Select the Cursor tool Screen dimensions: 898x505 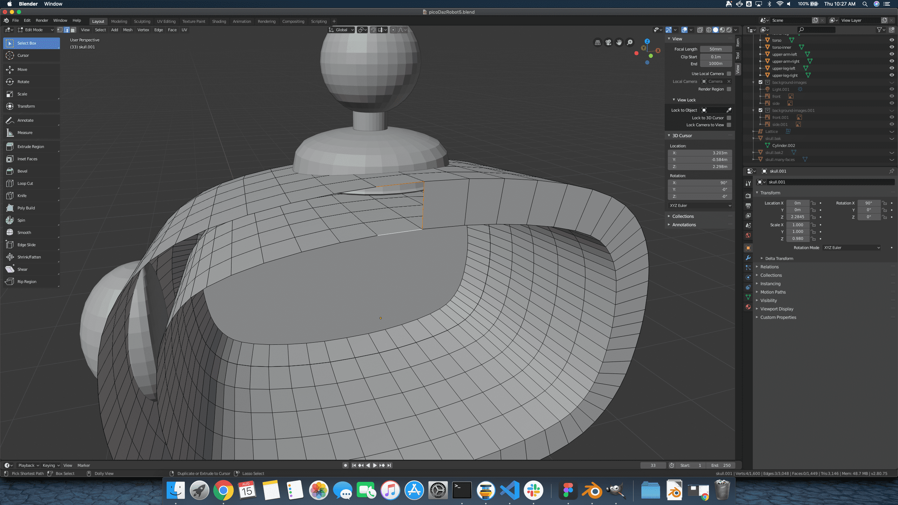(31, 55)
